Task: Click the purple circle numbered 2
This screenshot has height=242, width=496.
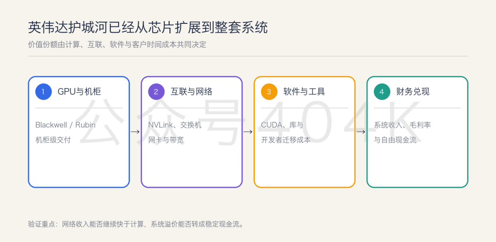Action: (x=156, y=92)
